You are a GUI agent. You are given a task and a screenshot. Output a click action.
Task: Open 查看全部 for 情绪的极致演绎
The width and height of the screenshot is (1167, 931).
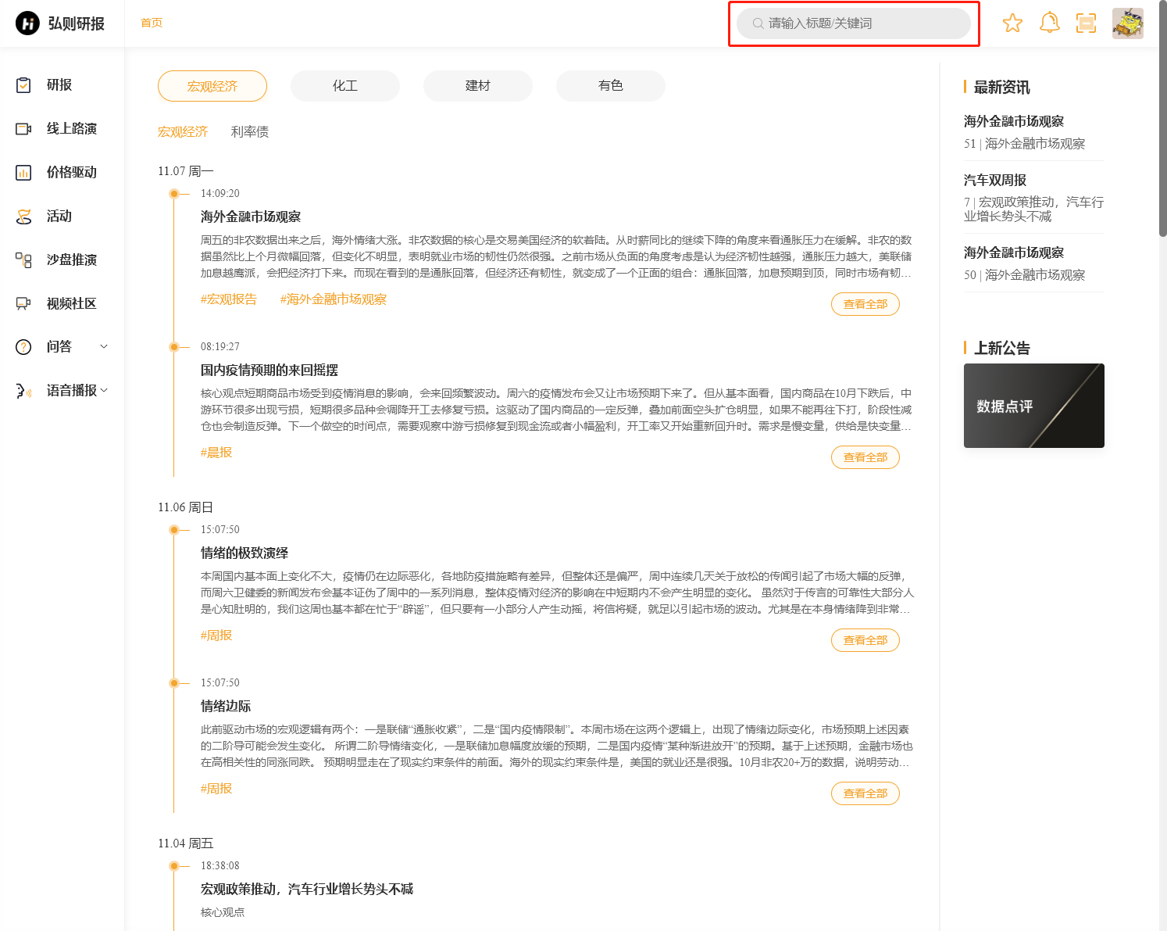[865, 640]
